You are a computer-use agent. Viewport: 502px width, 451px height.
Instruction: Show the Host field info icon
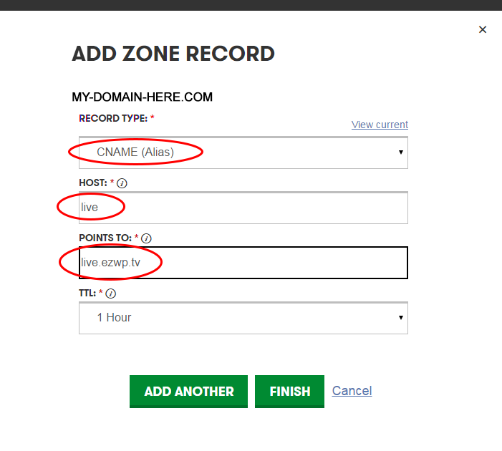pyautogui.click(x=122, y=183)
